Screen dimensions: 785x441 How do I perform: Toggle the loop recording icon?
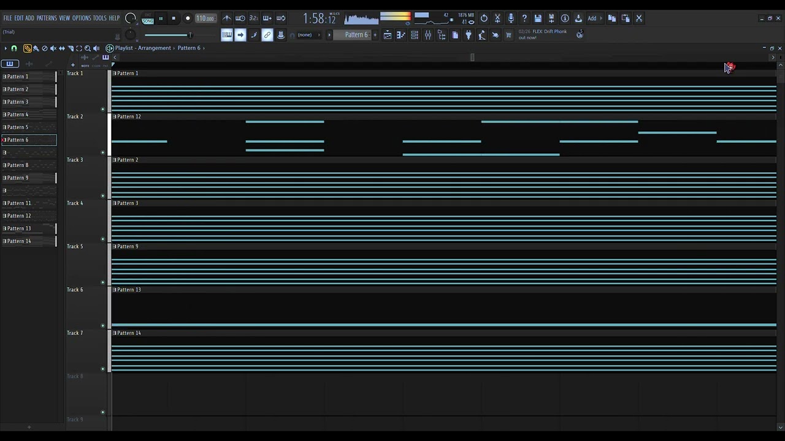[281, 18]
